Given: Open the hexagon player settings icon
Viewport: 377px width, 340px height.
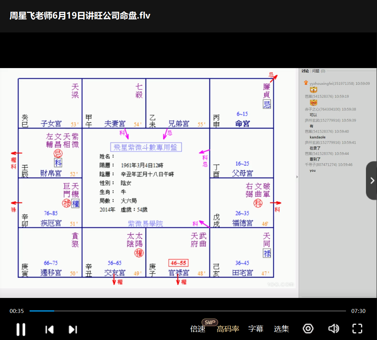Looking at the screenshot, I should (x=308, y=329).
